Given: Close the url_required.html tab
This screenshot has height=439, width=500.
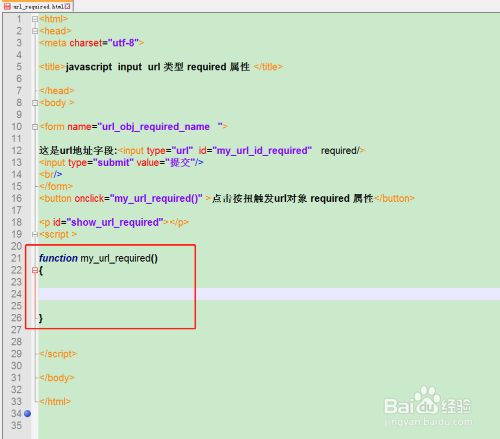Looking at the screenshot, I should pyautogui.click(x=67, y=7).
